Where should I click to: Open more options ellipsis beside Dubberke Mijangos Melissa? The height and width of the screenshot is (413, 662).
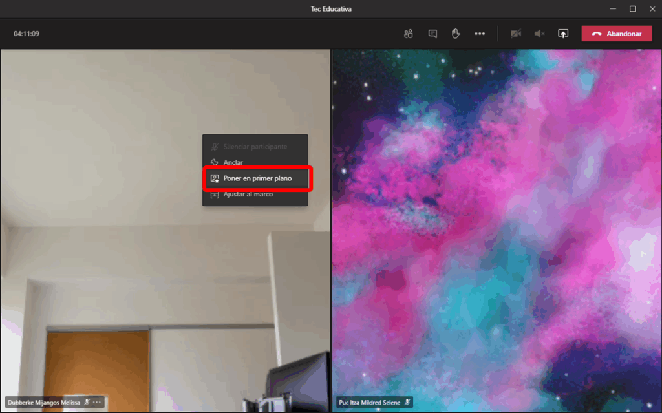point(97,402)
